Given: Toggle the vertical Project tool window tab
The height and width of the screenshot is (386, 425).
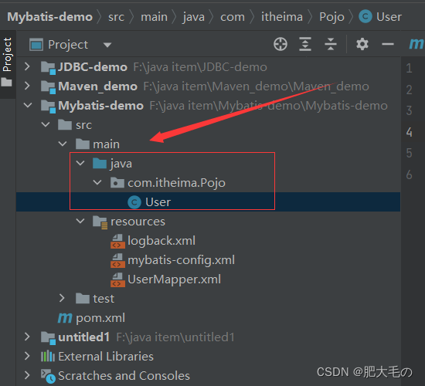Looking at the screenshot, I should (x=7, y=55).
